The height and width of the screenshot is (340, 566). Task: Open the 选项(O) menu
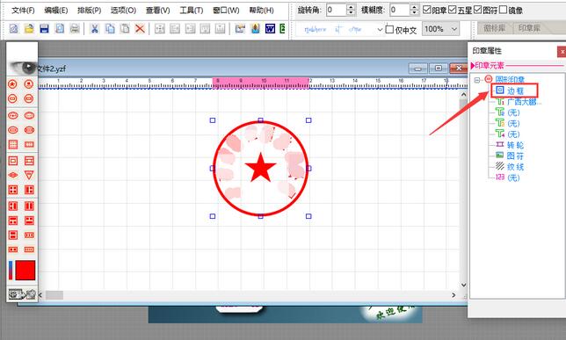point(123,11)
